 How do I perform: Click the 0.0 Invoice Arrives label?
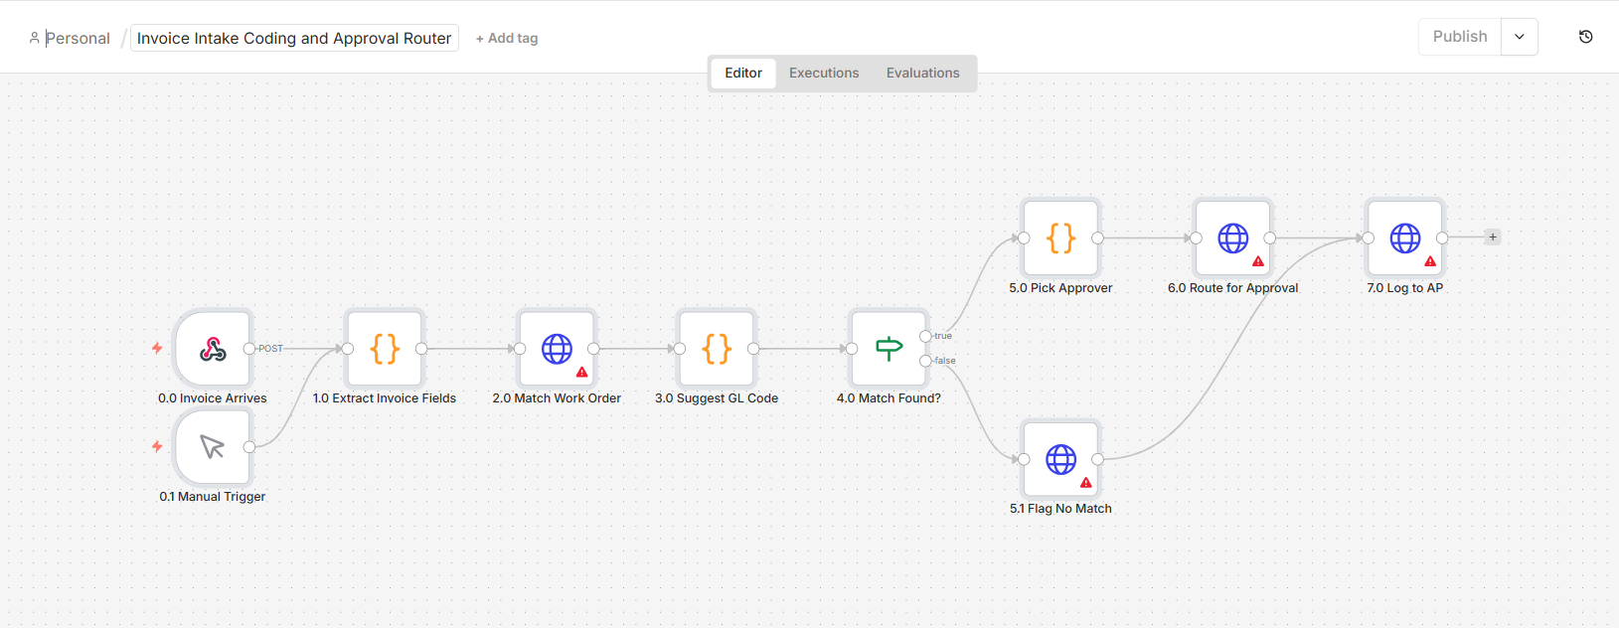pyautogui.click(x=213, y=398)
